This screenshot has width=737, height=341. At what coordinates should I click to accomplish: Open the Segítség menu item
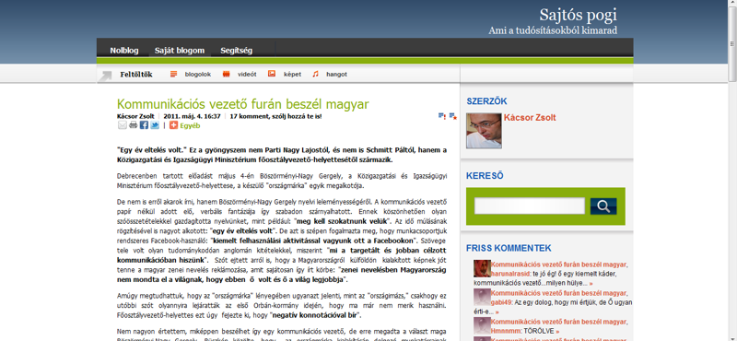tap(237, 51)
